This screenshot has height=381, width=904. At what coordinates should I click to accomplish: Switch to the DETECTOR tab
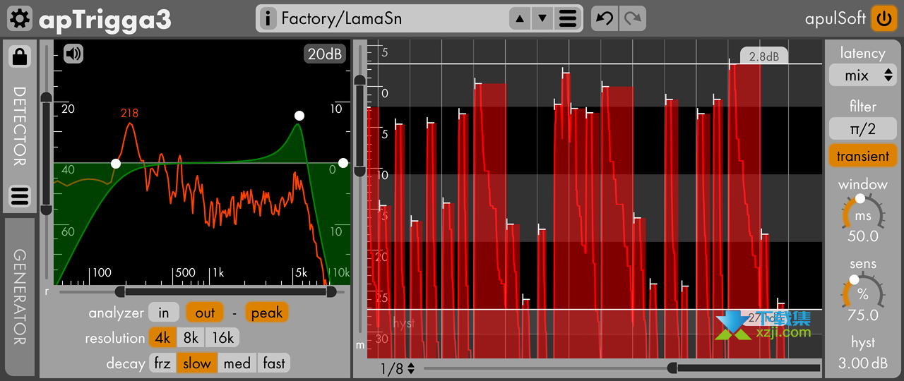click(x=20, y=126)
